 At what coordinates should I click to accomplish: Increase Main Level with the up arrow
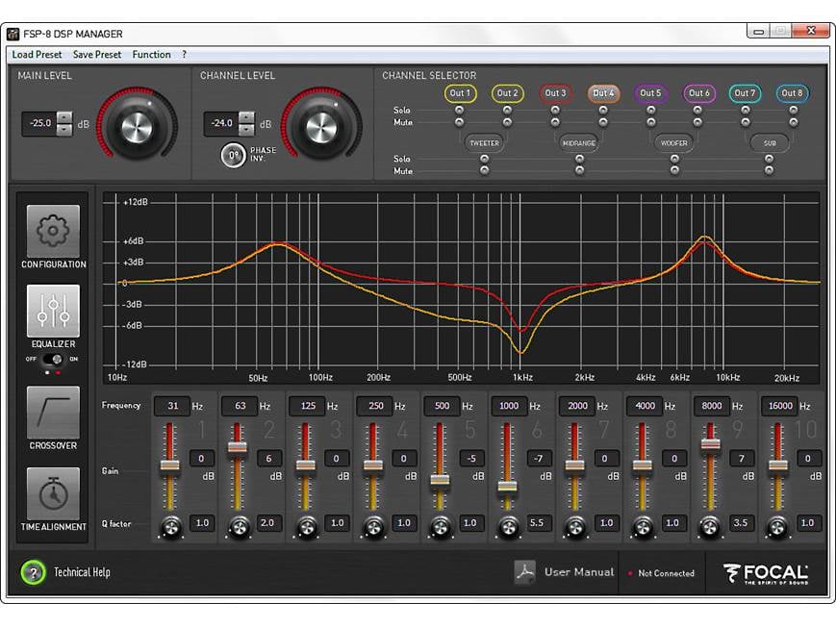tap(64, 117)
